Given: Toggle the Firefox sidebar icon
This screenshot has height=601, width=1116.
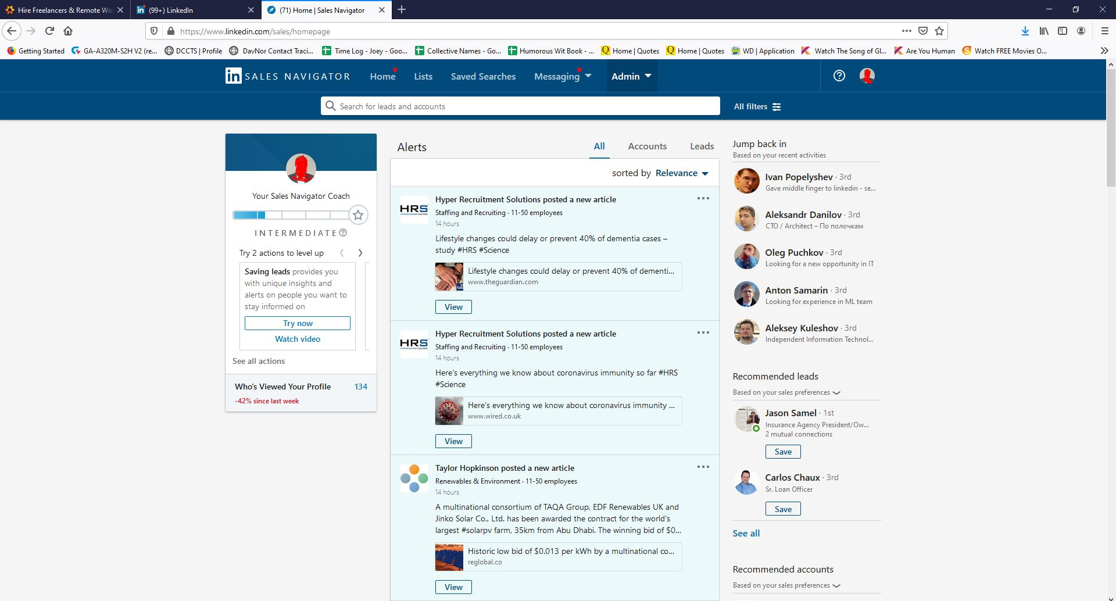Looking at the screenshot, I should pyautogui.click(x=1063, y=31).
